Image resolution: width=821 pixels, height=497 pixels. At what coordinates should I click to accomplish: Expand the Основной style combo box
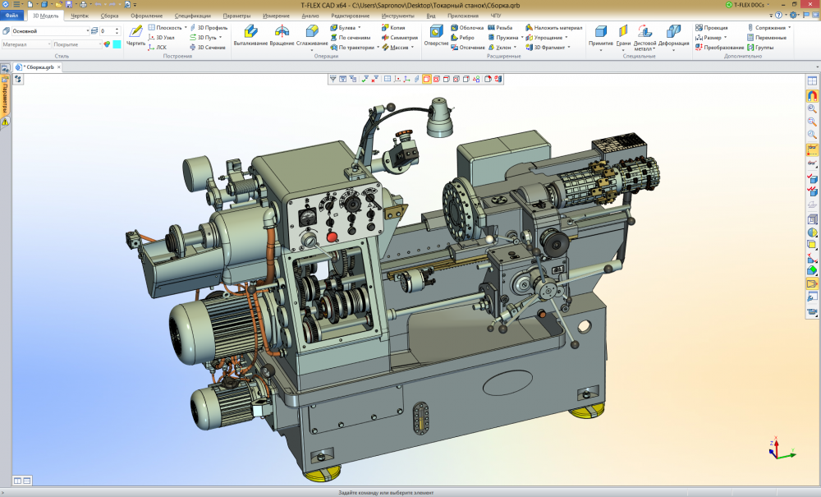(x=88, y=31)
